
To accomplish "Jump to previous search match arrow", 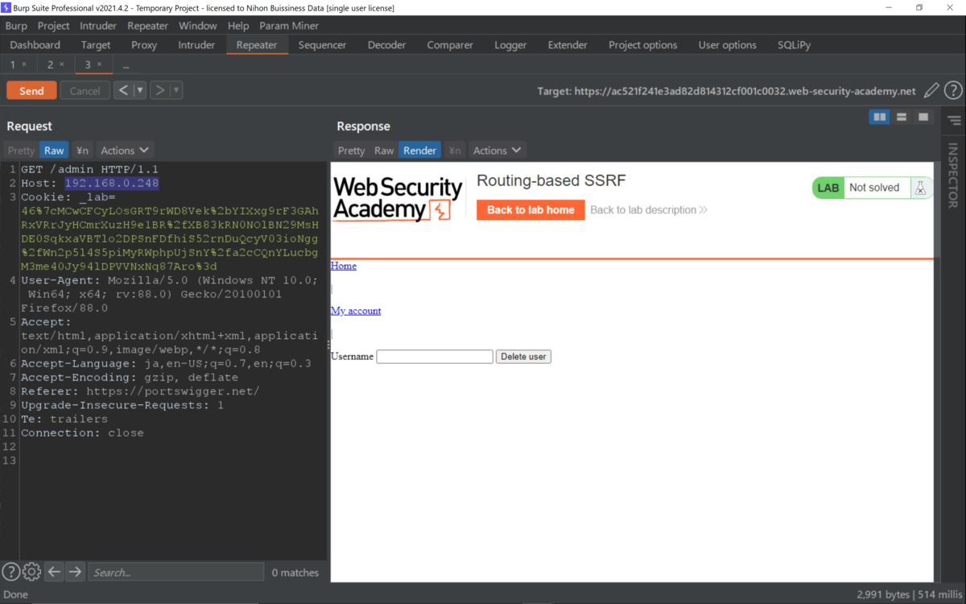I will pyautogui.click(x=54, y=572).
